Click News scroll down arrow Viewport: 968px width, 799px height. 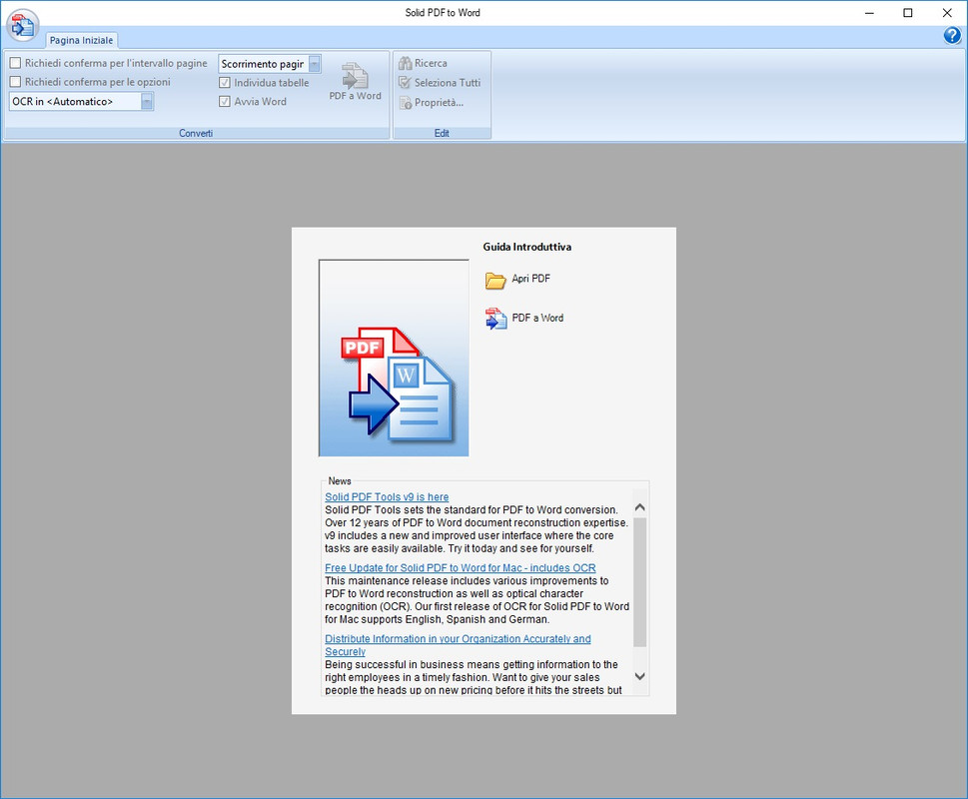[x=640, y=676]
